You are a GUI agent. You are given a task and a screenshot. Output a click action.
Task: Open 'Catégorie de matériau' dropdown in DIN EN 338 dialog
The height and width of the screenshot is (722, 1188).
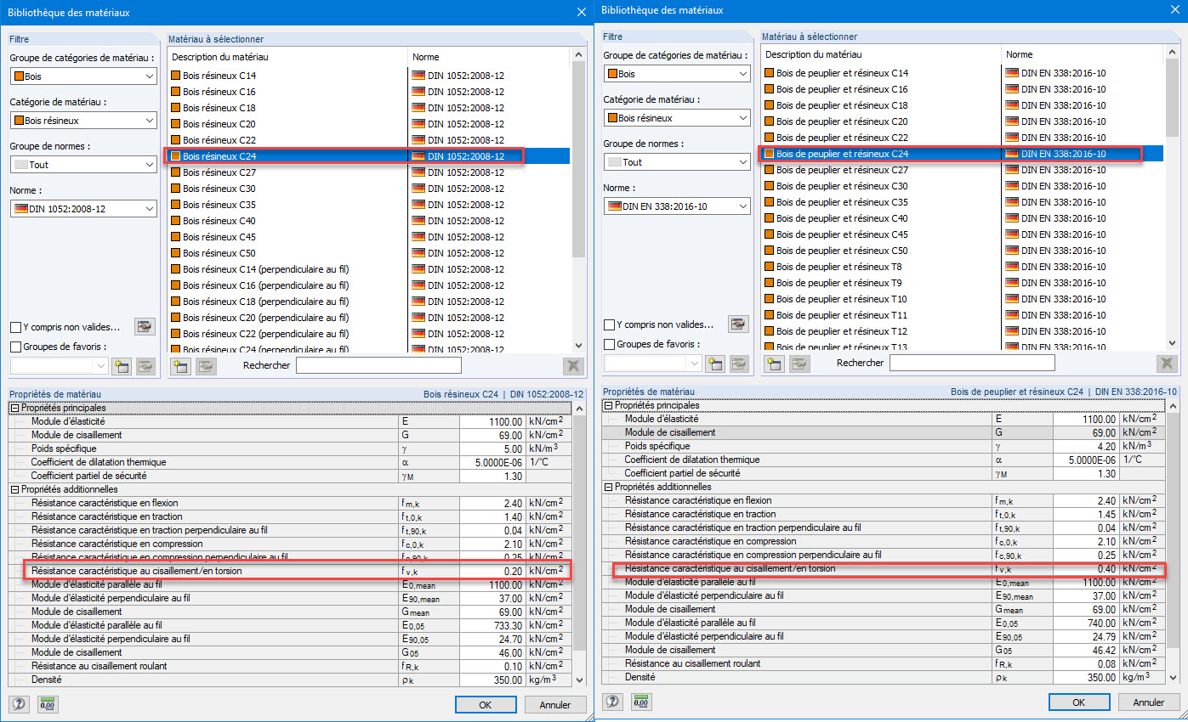tap(677, 118)
